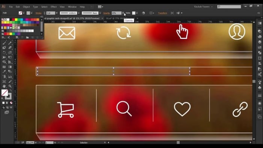Open the File menu
Viewport: 263px width, 148px height.
11,7
